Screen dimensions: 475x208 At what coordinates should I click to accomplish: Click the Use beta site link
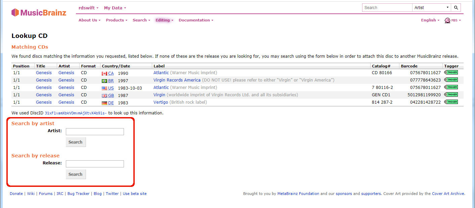pos(135,194)
